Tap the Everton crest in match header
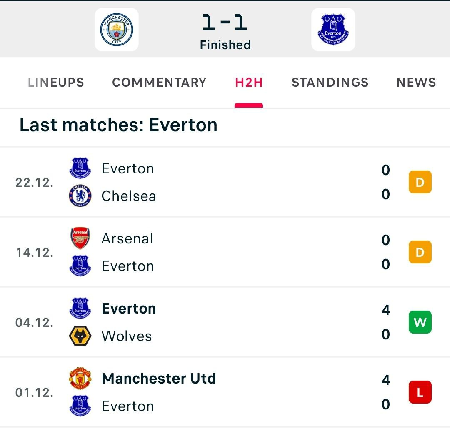The image size is (450, 429). pyautogui.click(x=333, y=30)
